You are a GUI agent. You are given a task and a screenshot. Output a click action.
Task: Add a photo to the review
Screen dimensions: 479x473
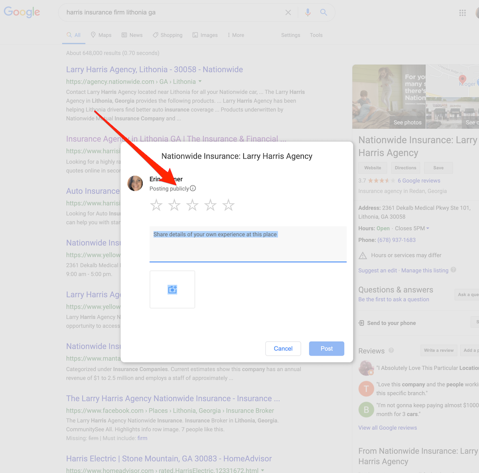coord(172,289)
